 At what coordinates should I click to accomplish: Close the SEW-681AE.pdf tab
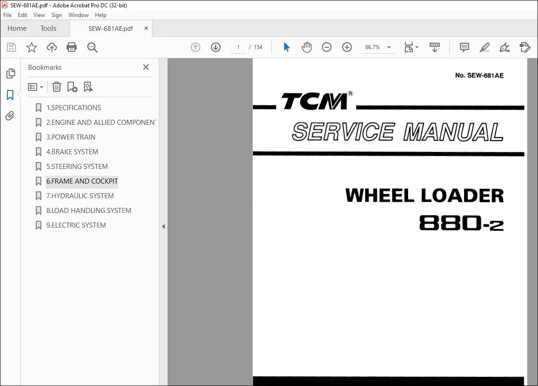146,28
